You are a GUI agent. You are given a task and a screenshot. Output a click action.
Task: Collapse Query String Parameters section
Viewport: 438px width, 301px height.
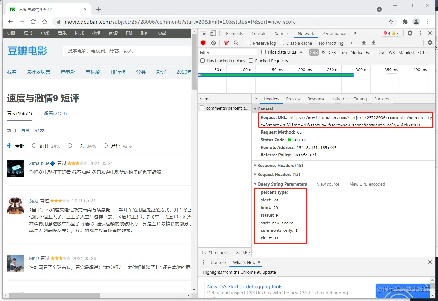(x=255, y=184)
